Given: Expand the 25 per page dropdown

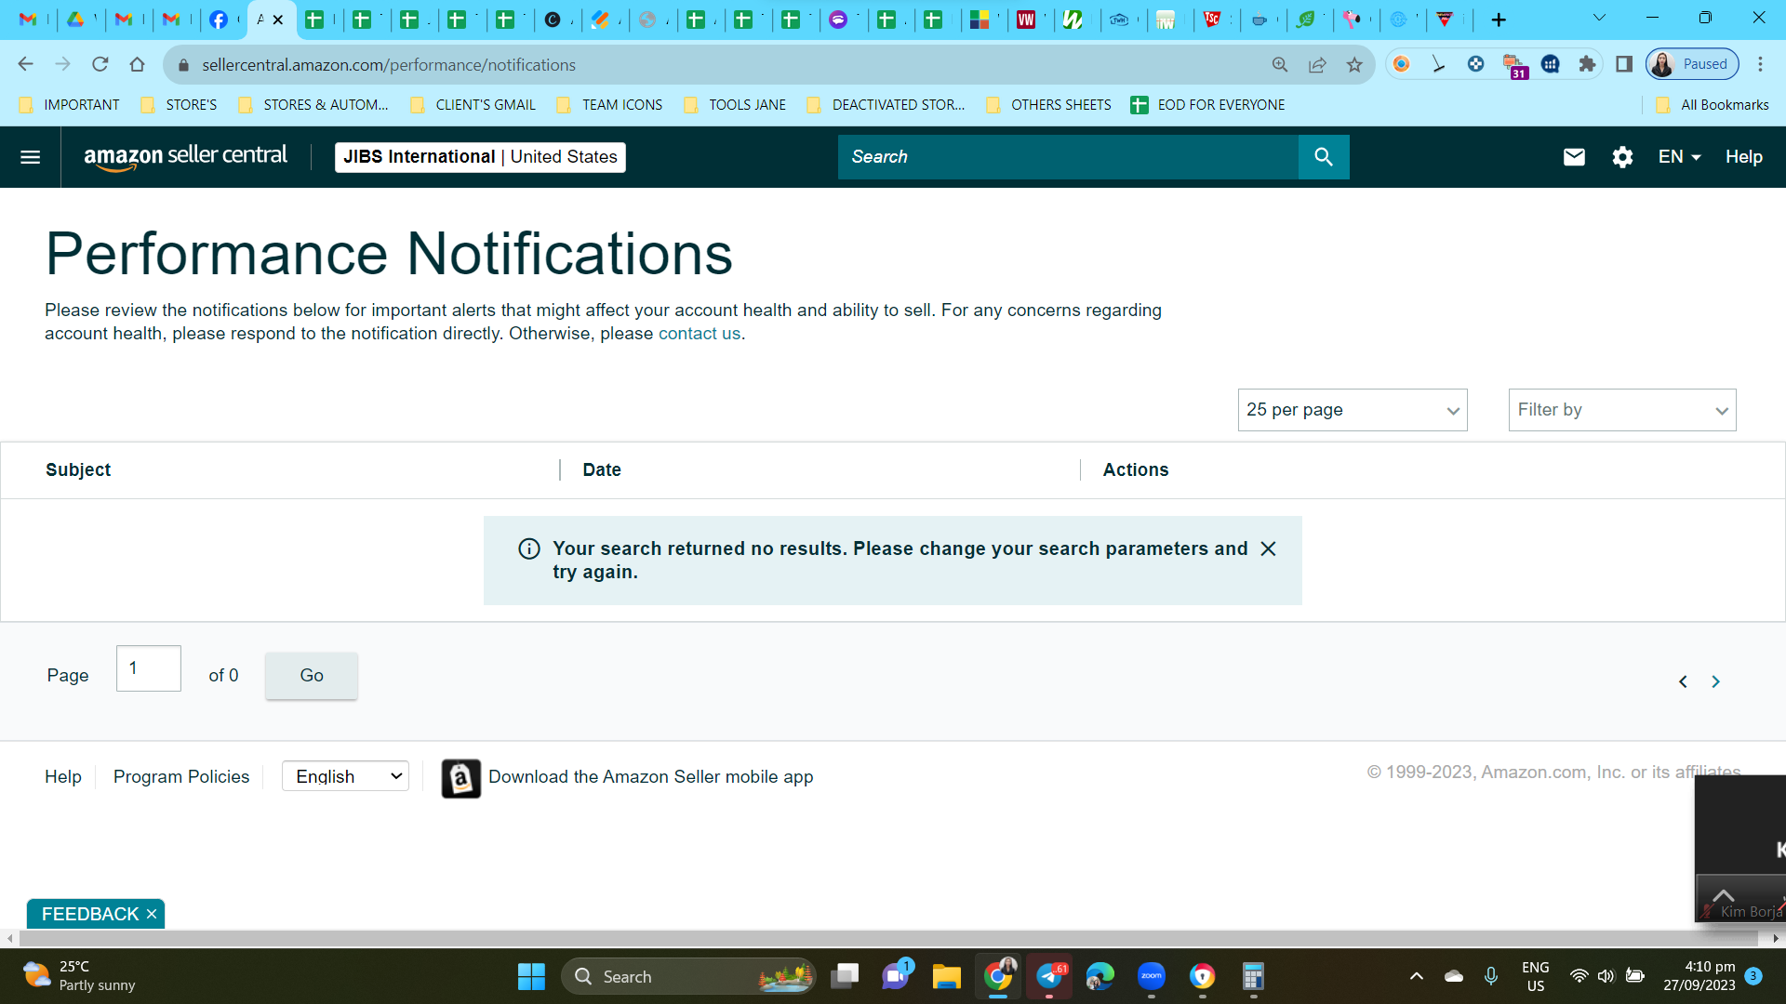Looking at the screenshot, I should click(1353, 410).
